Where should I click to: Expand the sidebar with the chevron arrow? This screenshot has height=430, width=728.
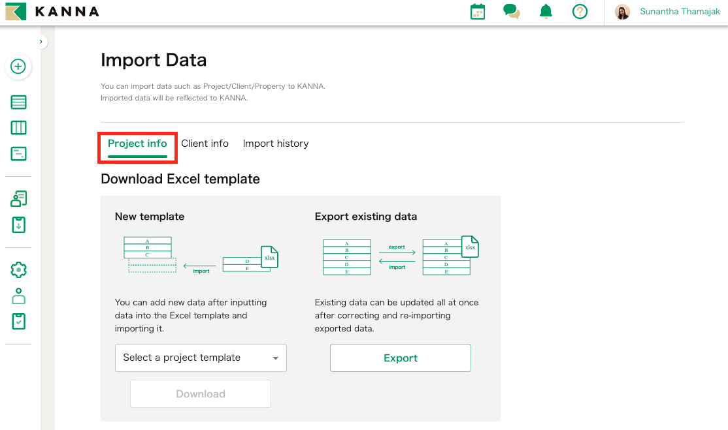[41, 40]
